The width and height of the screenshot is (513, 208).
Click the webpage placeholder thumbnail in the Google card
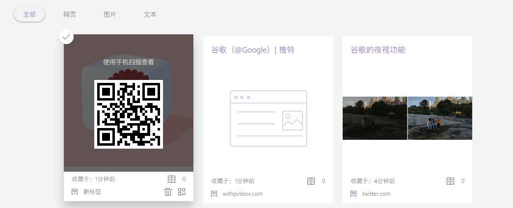coord(269,118)
